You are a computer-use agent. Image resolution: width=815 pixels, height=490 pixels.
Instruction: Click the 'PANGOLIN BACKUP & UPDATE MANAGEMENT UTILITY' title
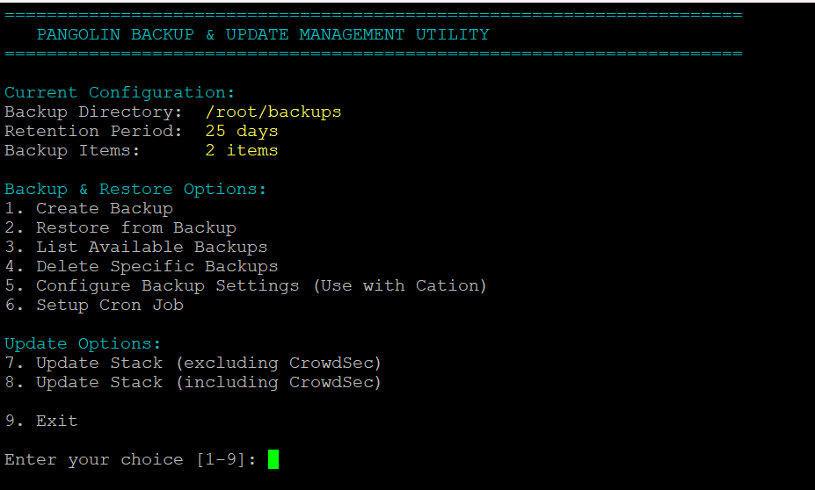263,35
